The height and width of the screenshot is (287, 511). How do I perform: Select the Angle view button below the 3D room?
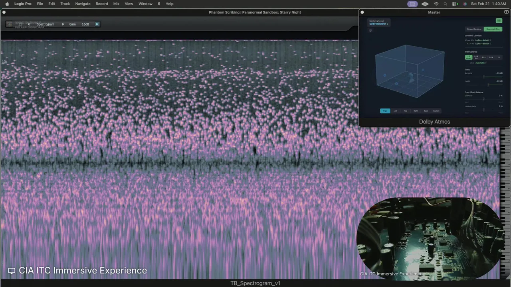click(385, 111)
